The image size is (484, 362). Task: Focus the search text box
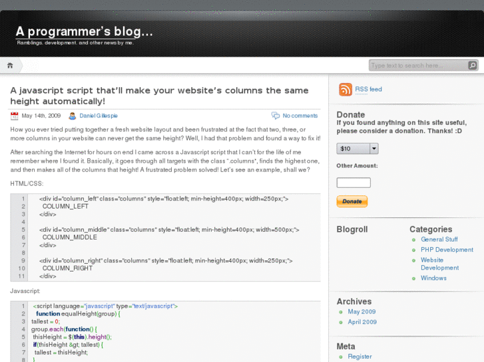(x=417, y=65)
